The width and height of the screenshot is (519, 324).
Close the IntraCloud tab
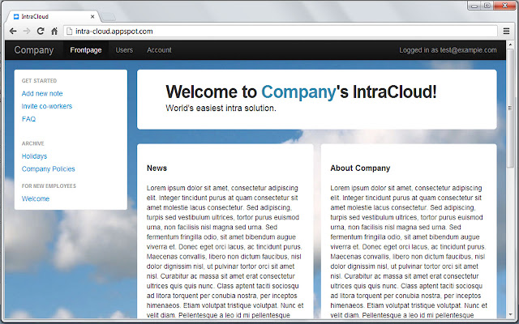(92, 16)
